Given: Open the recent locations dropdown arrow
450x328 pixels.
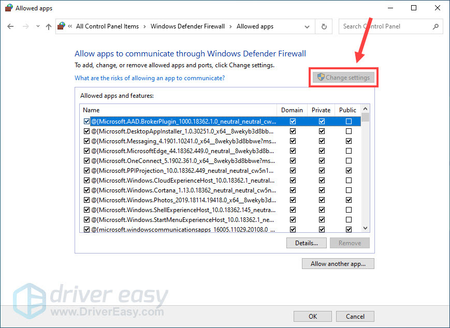Looking at the screenshot, I should click(38, 26).
